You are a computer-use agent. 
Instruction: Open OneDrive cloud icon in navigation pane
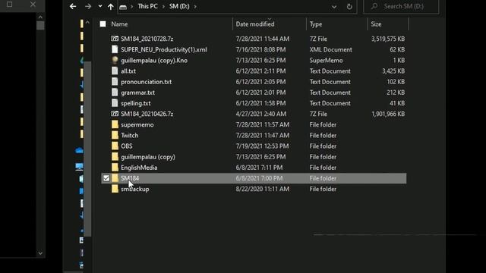point(79,150)
